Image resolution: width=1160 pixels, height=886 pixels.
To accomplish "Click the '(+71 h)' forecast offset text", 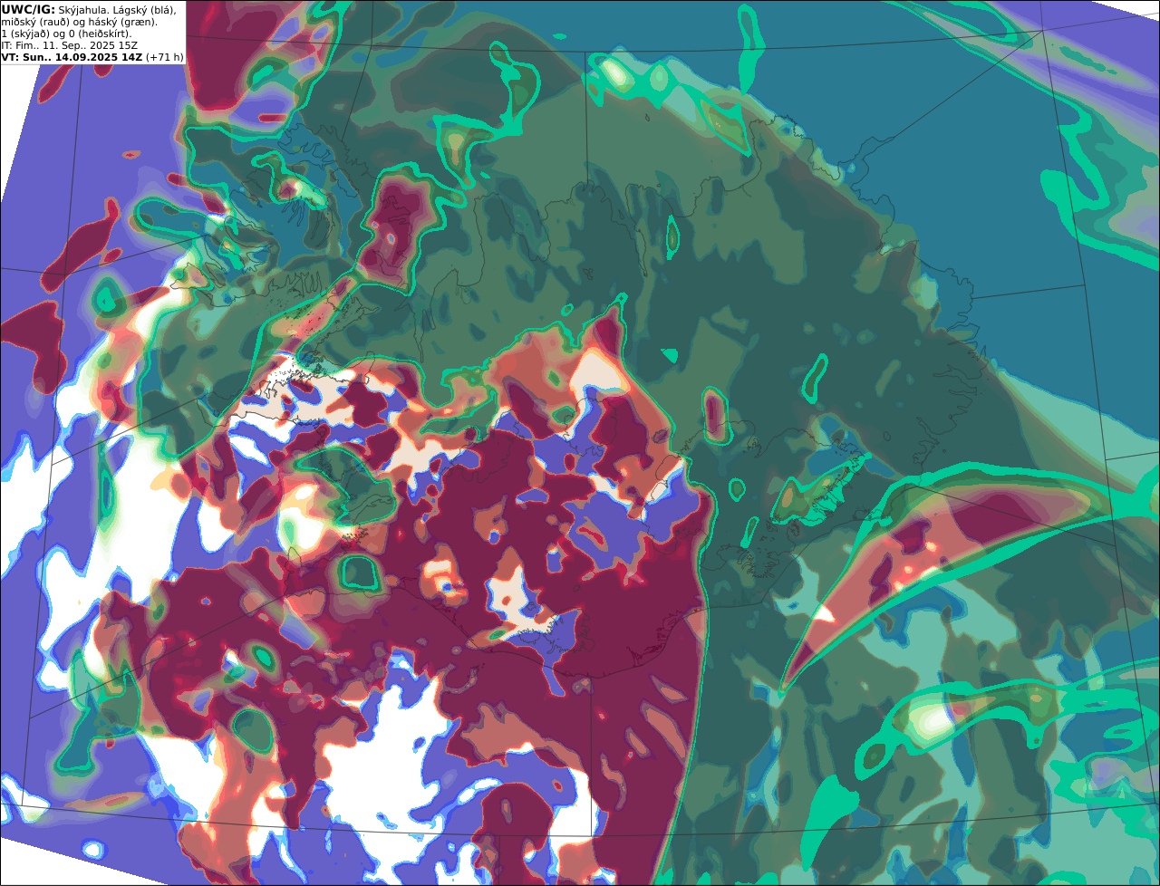I will (x=165, y=57).
